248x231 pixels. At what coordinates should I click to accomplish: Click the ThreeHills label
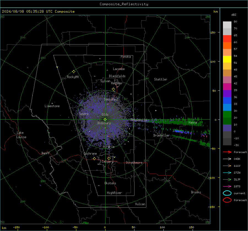pyautogui.click(x=139, y=120)
